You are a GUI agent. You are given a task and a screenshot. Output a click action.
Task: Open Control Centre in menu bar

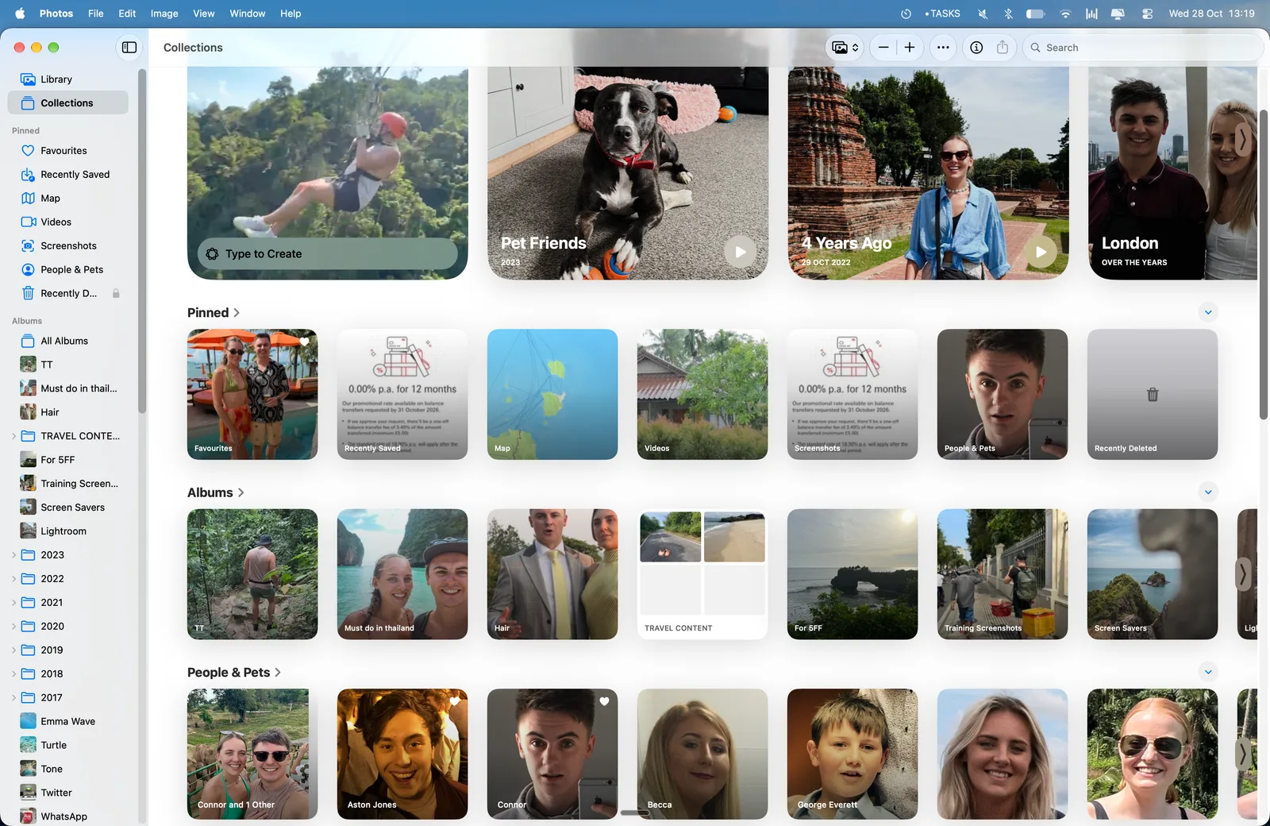[1147, 14]
